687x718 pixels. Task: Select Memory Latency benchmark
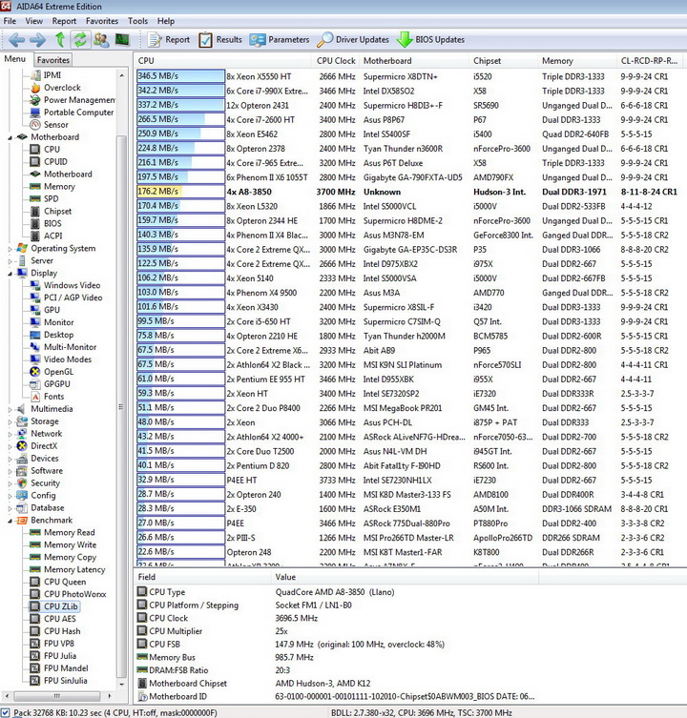tap(74, 569)
